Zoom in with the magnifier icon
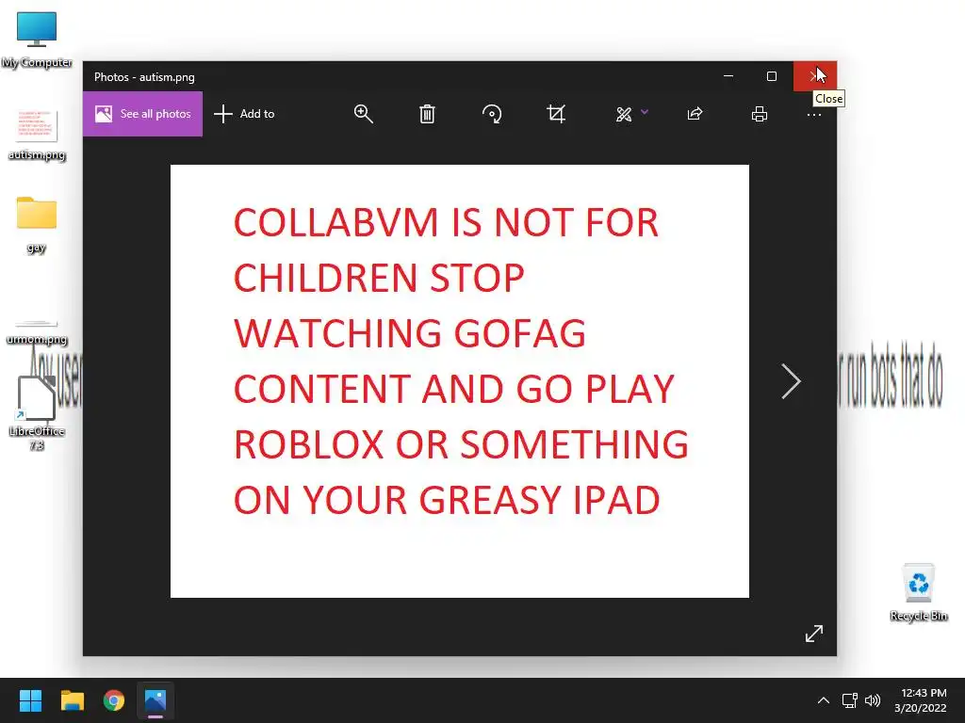This screenshot has height=723, width=965. click(363, 114)
